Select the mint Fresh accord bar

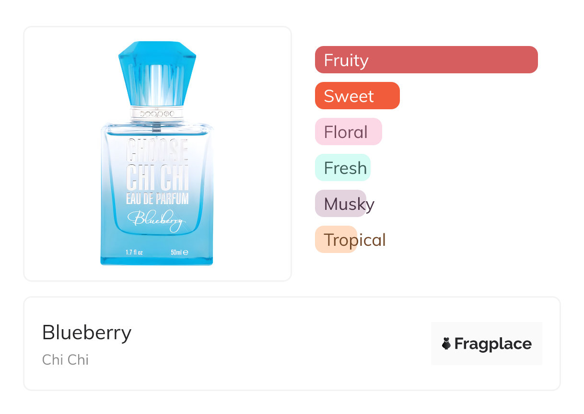pos(342,168)
